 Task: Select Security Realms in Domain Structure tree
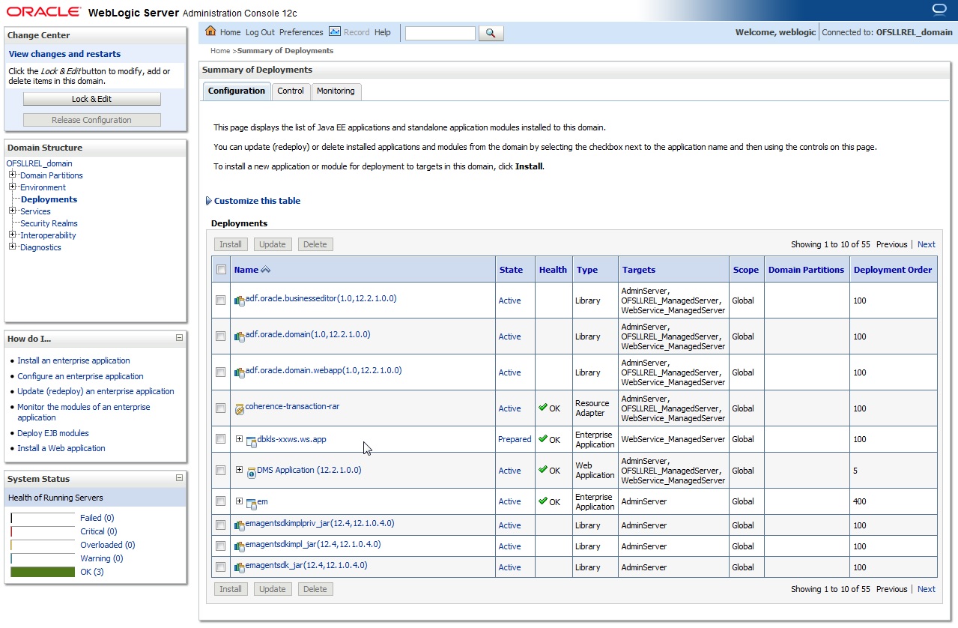[49, 223]
